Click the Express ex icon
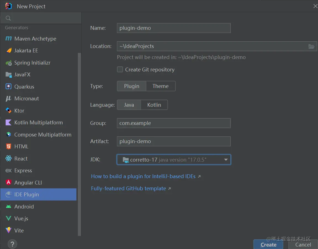This screenshot has height=249, width=318. point(9,170)
